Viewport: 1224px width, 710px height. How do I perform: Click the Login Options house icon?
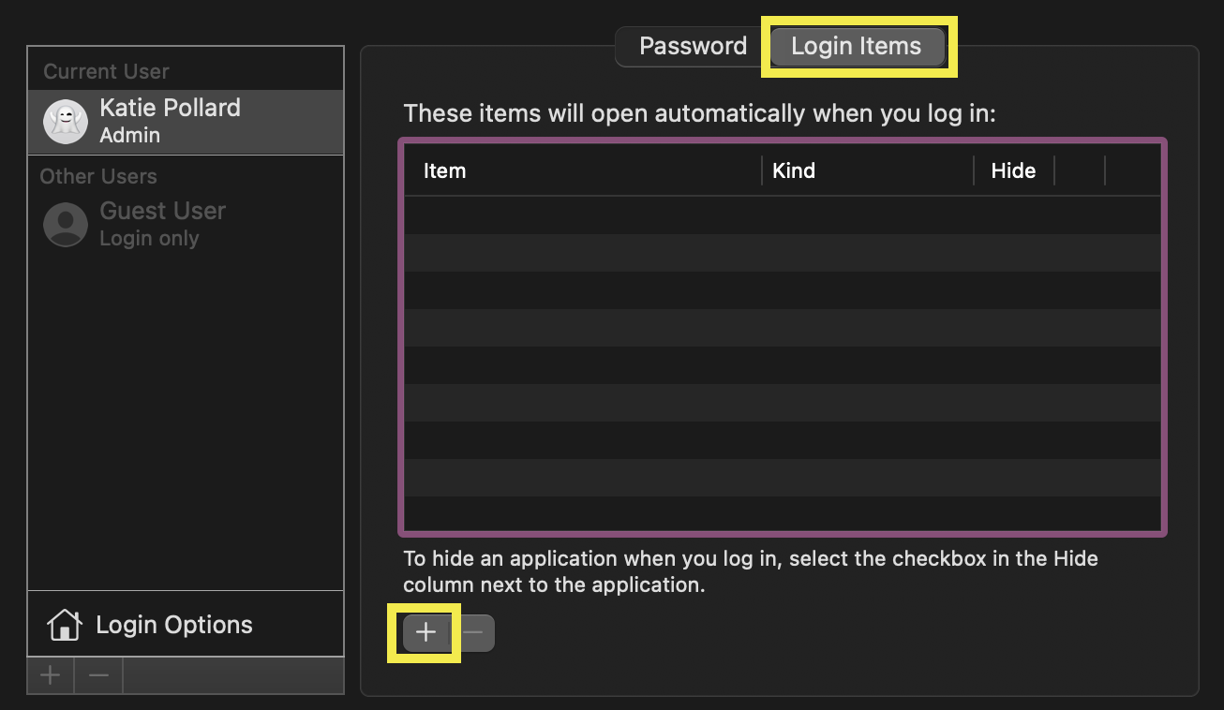coord(64,624)
